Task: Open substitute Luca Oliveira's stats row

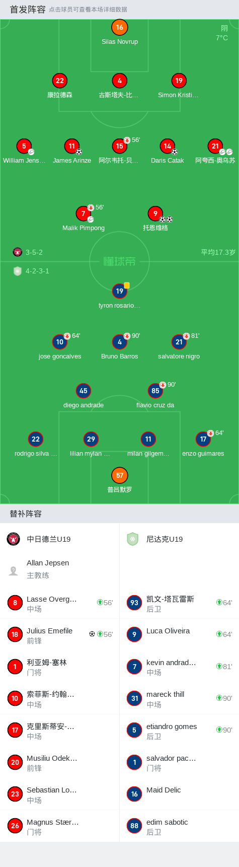Action: coord(179,635)
